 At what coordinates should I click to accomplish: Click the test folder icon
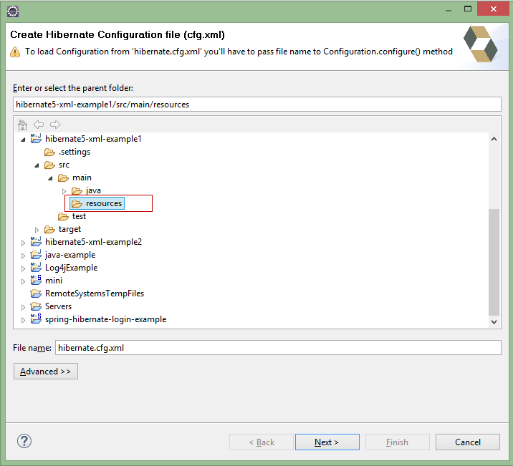[x=64, y=216]
